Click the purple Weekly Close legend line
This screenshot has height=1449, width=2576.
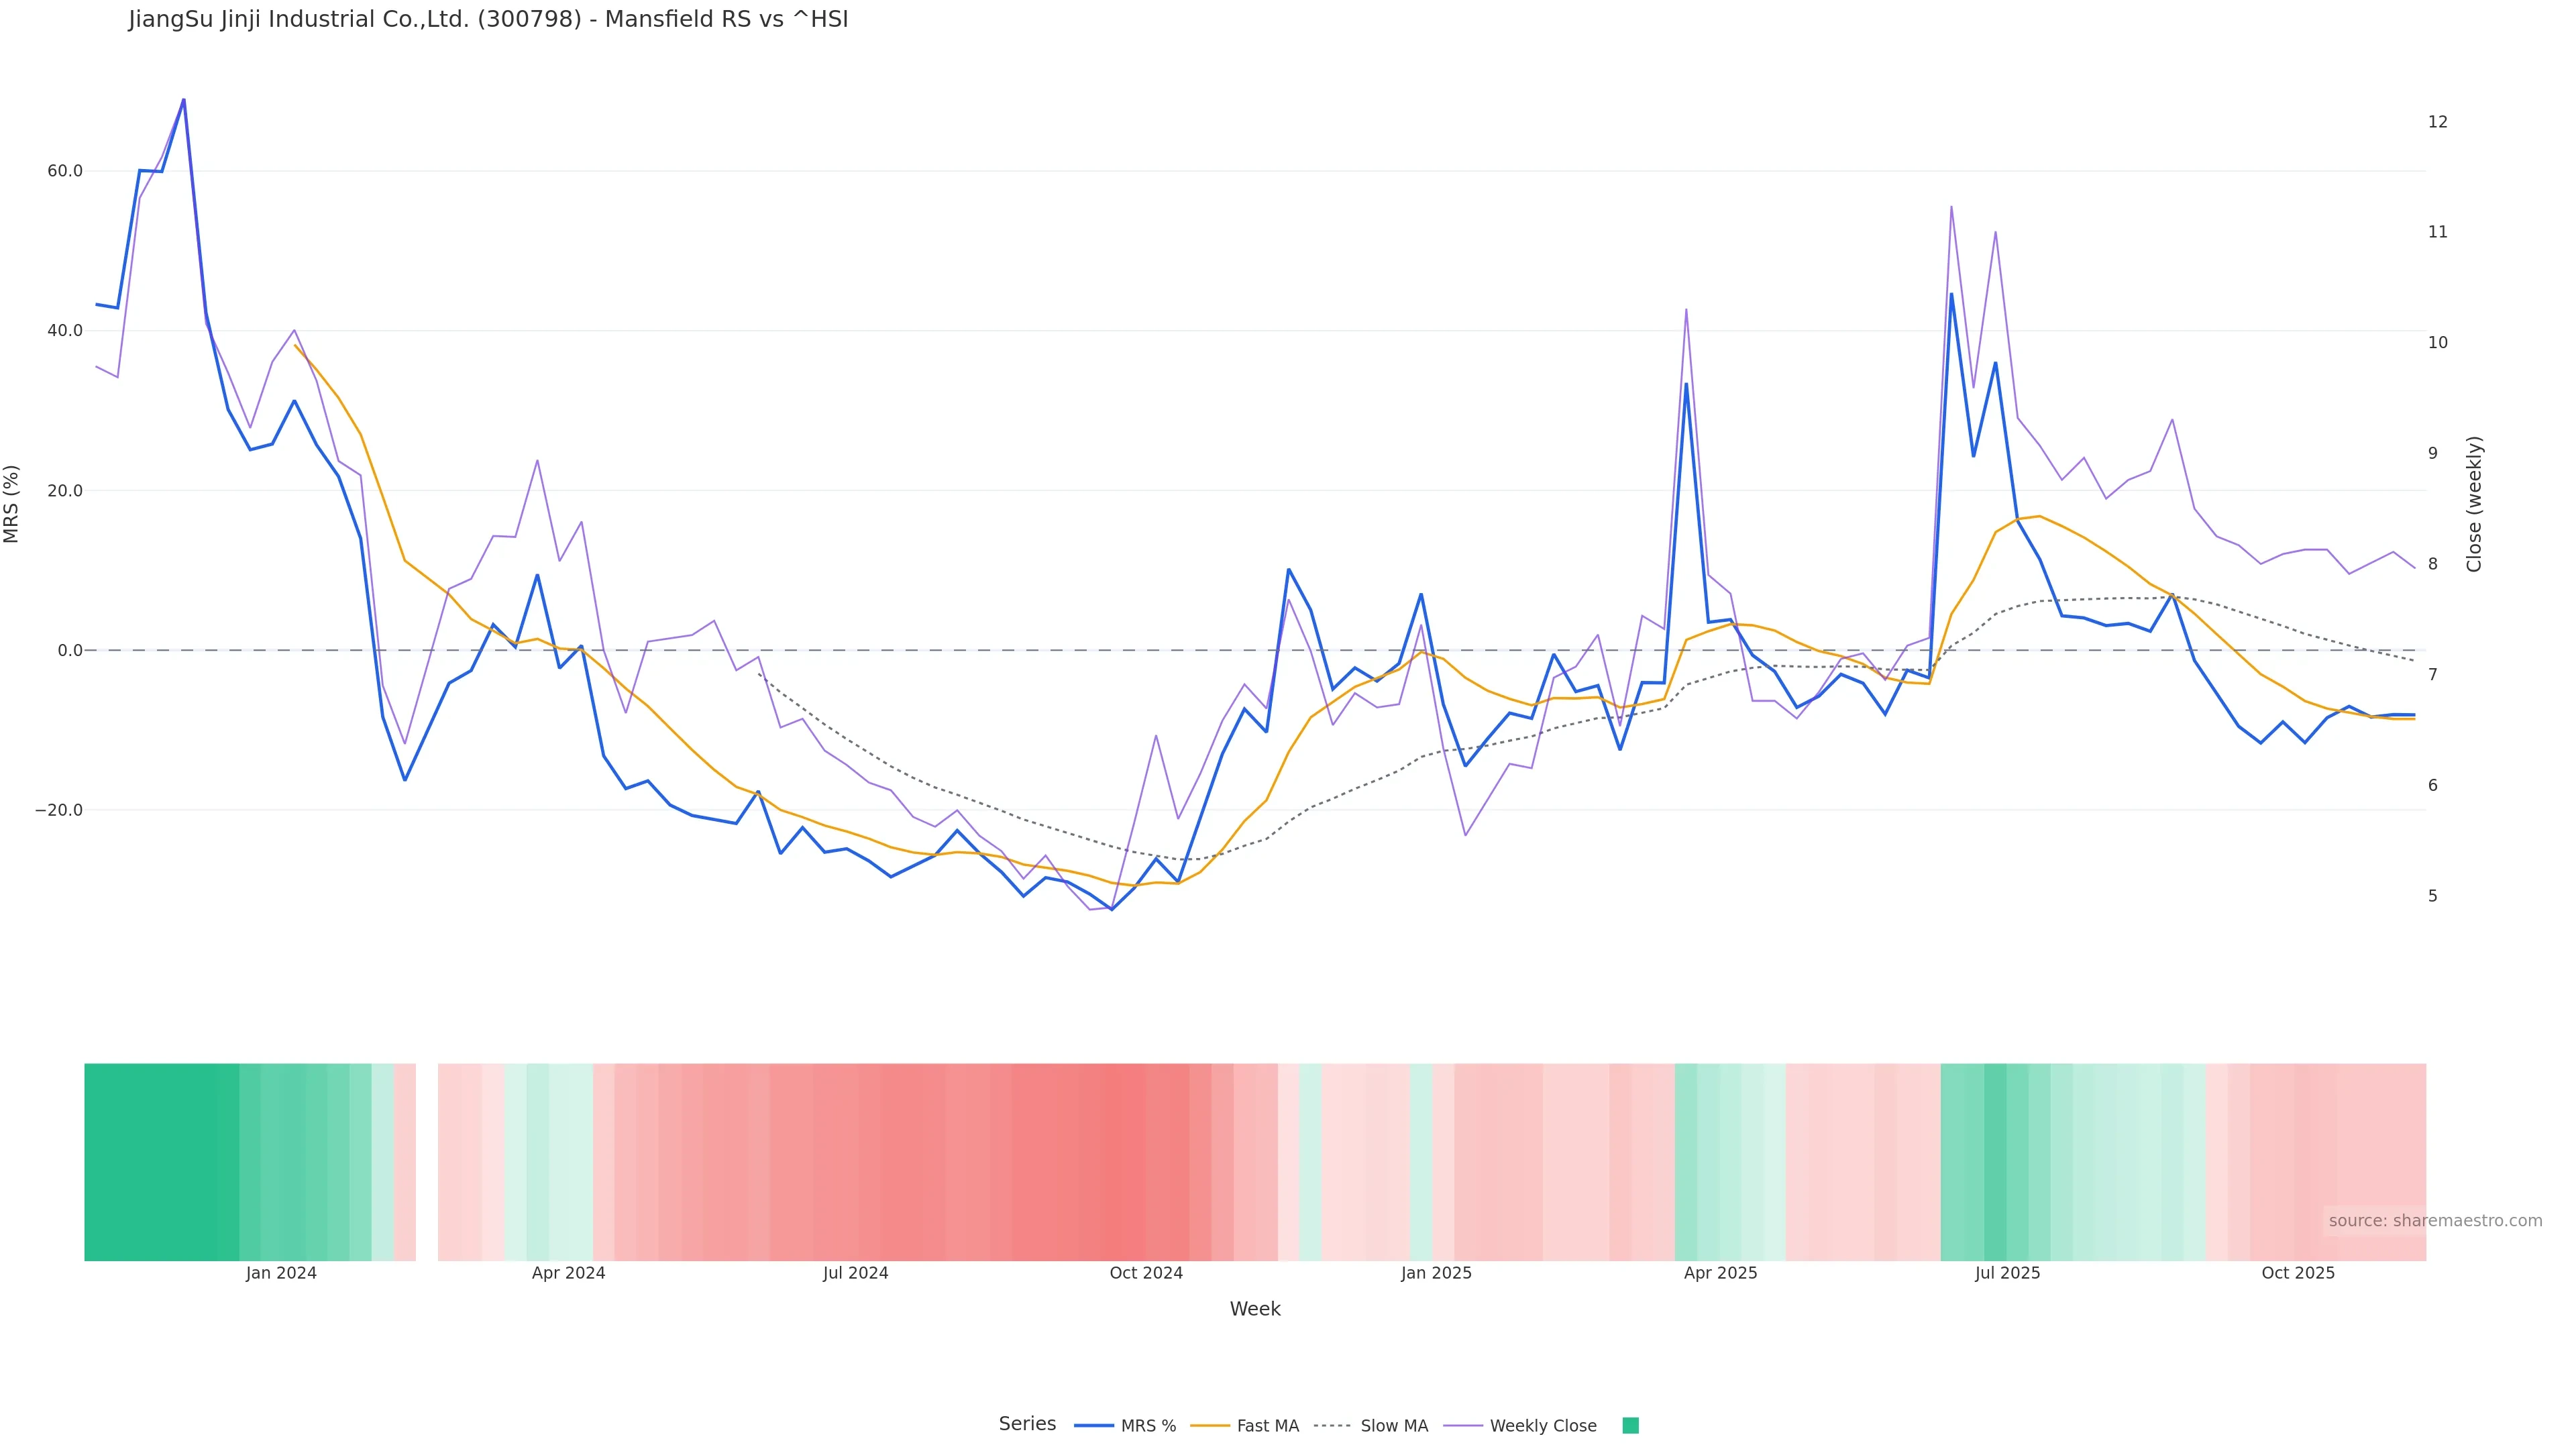click(x=1462, y=1426)
